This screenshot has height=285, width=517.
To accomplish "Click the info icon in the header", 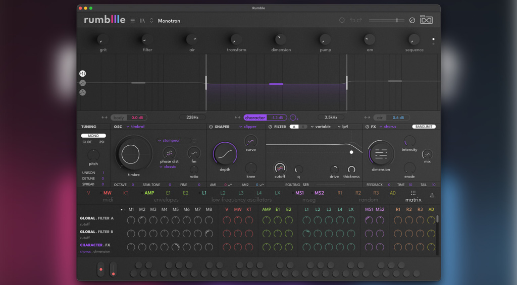I will (x=342, y=20).
